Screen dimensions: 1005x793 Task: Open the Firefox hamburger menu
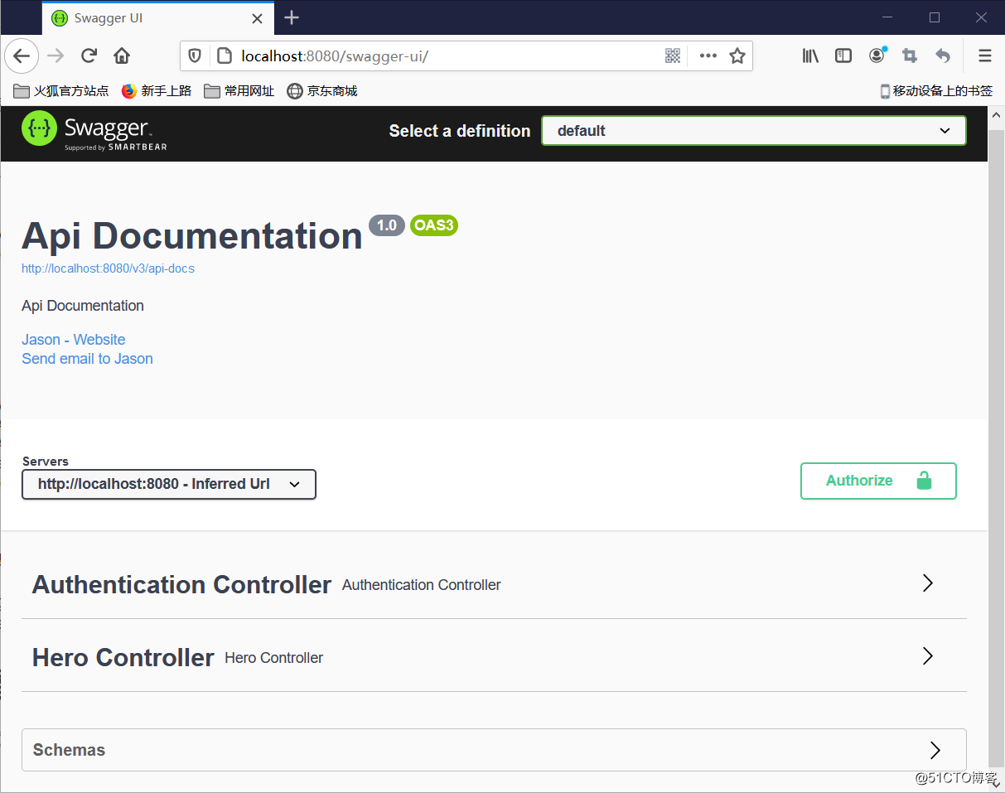[985, 56]
